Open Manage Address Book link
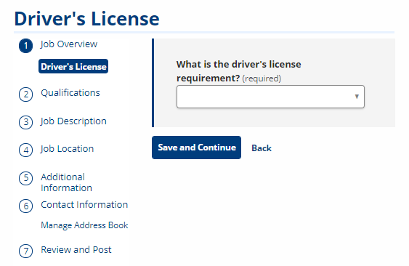409x266 pixels. [x=84, y=225]
